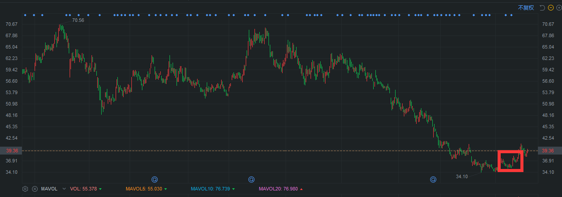Zoom in the chart with the plus icon

(558, 7)
